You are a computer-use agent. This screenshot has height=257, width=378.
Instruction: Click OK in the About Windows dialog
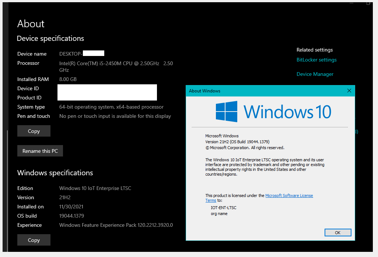pyautogui.click(x=338, y=233)
